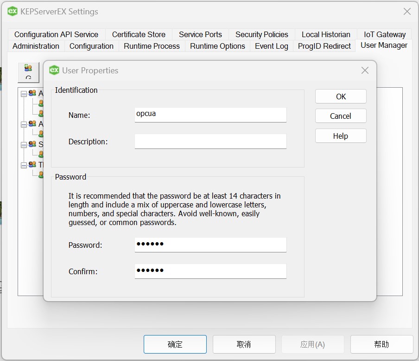Switch to the Configuration API Service tab
The width and height of the screenshot is (419, 361).
(56, 34)
